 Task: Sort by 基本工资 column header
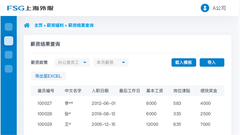pyautogui.click(x=154, y=91)
